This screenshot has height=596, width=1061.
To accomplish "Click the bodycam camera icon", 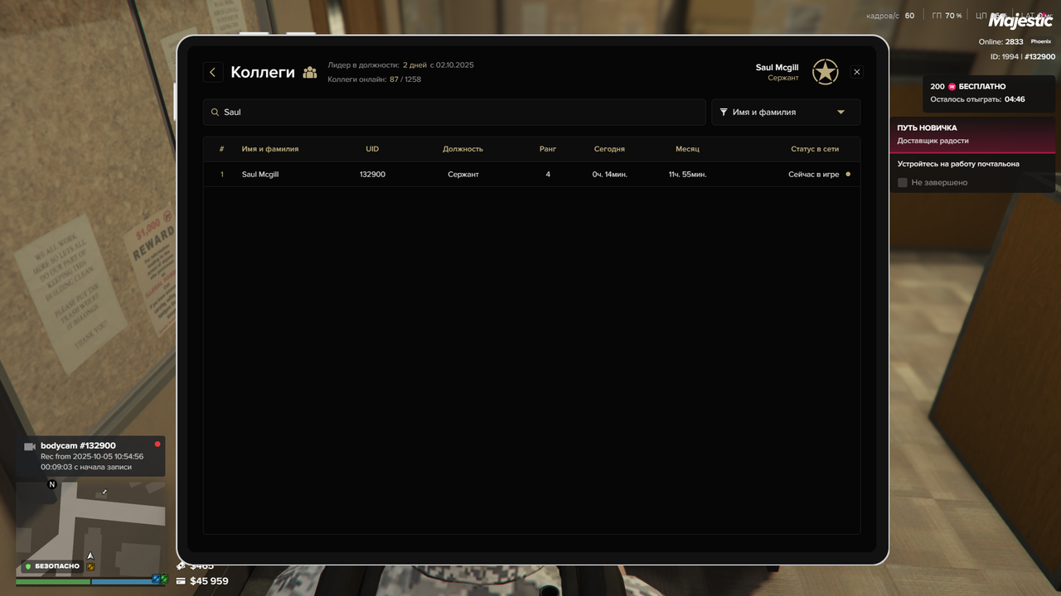I will (30, 446).
